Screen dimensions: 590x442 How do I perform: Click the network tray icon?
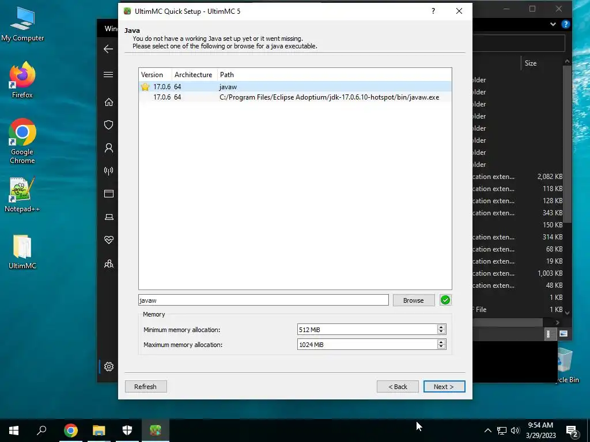coord(502,430)
